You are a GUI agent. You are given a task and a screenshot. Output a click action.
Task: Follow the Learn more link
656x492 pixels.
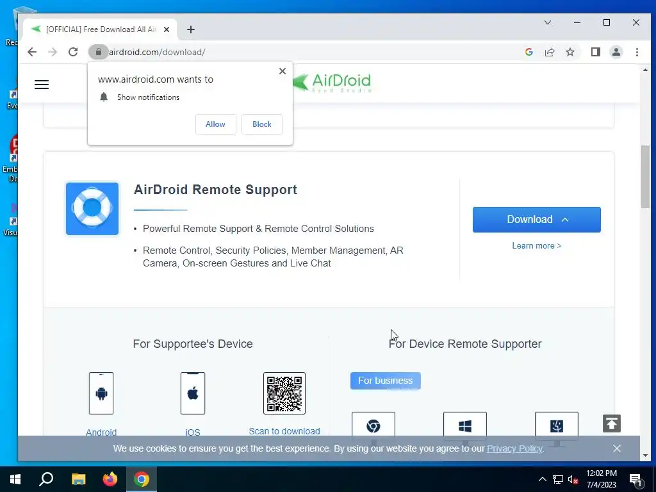(x=537, y=245)
